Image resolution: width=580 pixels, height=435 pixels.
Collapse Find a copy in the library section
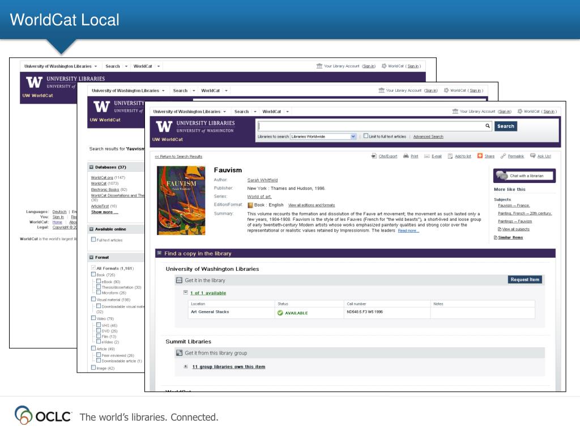click(x=159, y=253)
